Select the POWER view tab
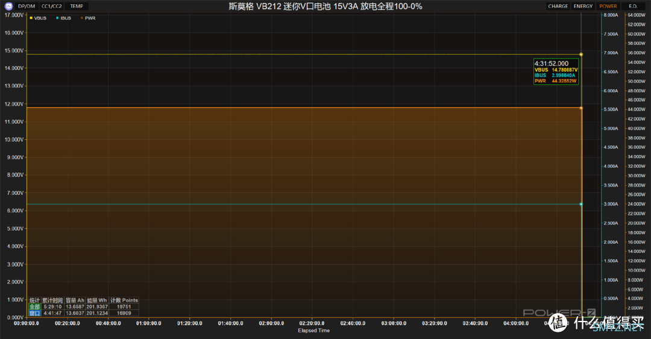The image size is (651, 339). [608, 6]
